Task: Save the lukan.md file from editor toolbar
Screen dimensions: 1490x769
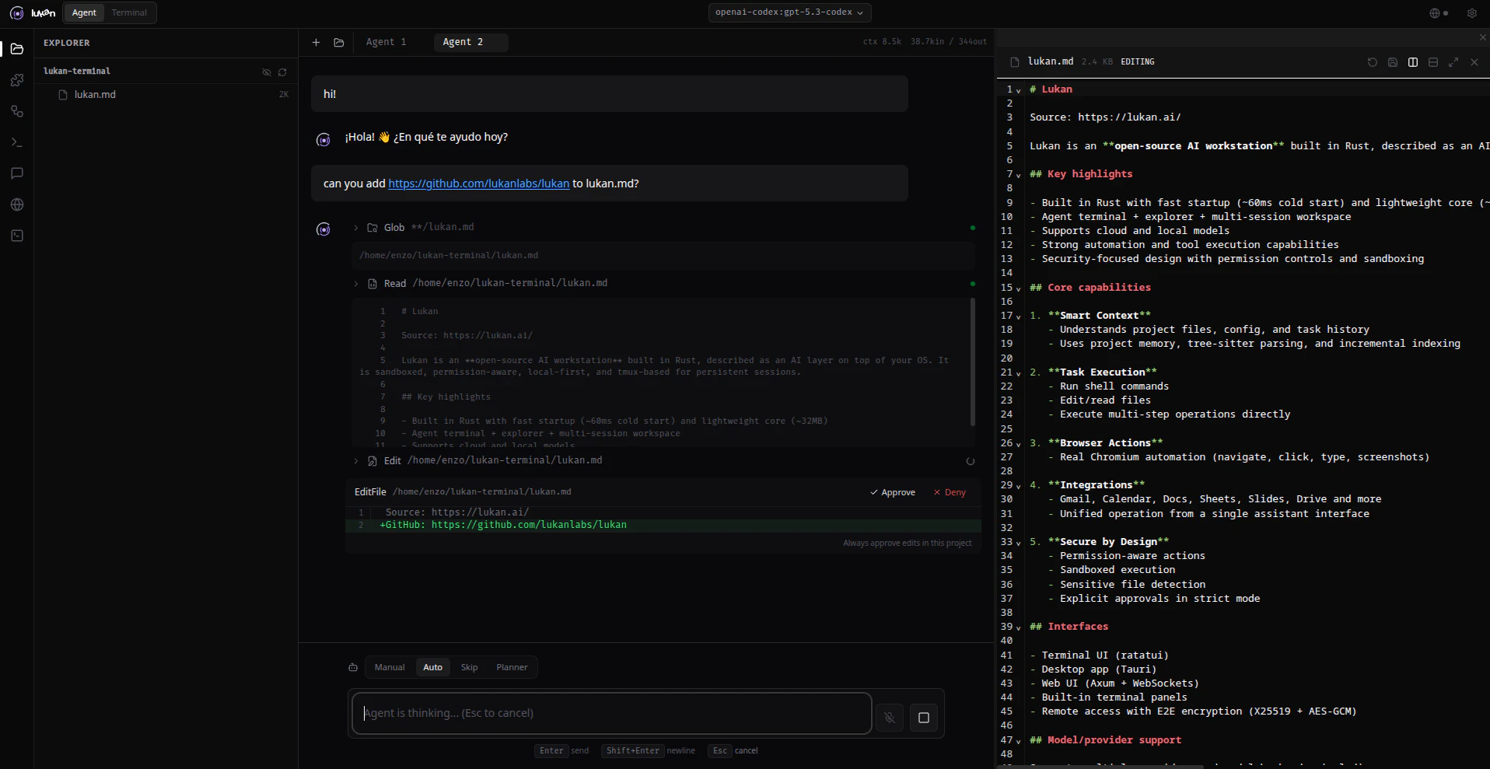Action: point(1392,62)
